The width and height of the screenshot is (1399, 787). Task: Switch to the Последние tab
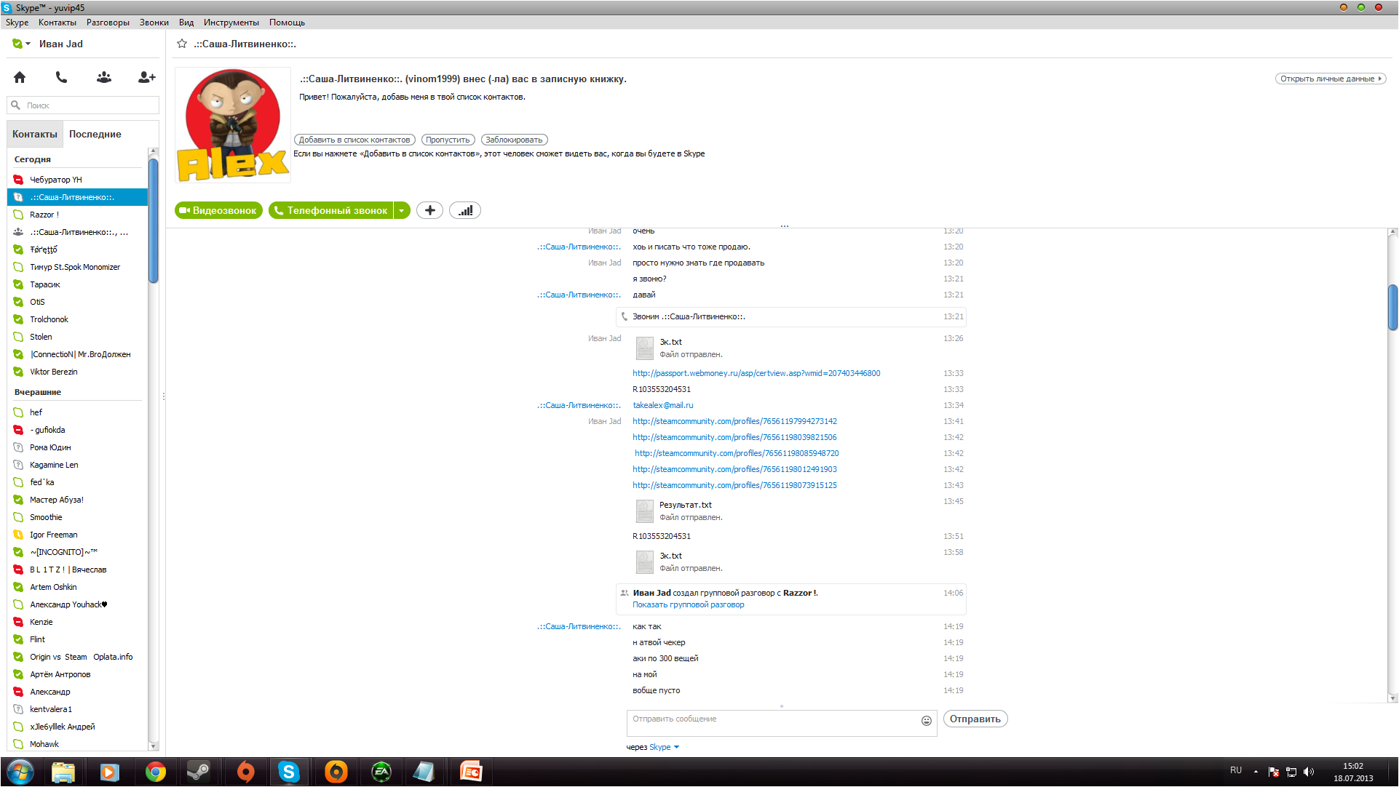(95, 134)
